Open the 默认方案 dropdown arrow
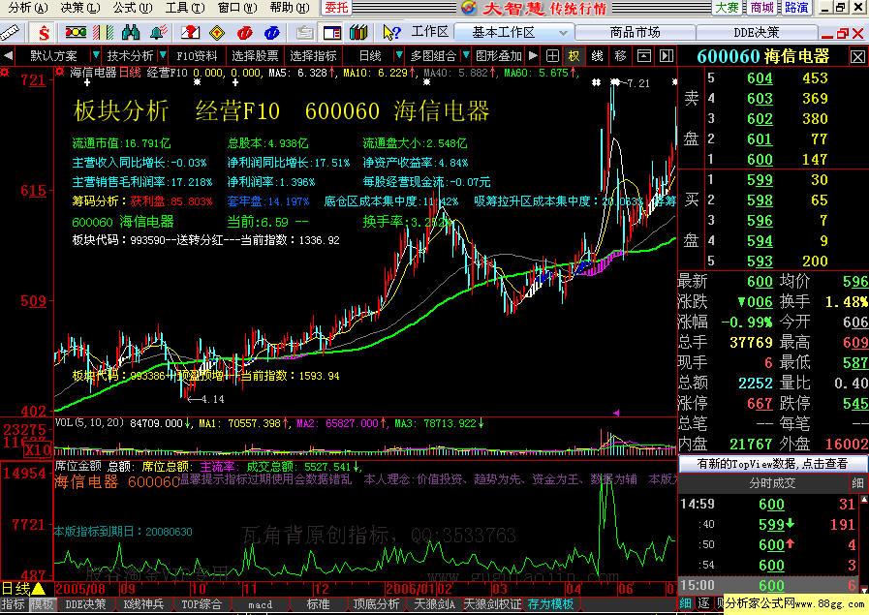The height and width of the screenshot is (615, 869). coord(95,55)
